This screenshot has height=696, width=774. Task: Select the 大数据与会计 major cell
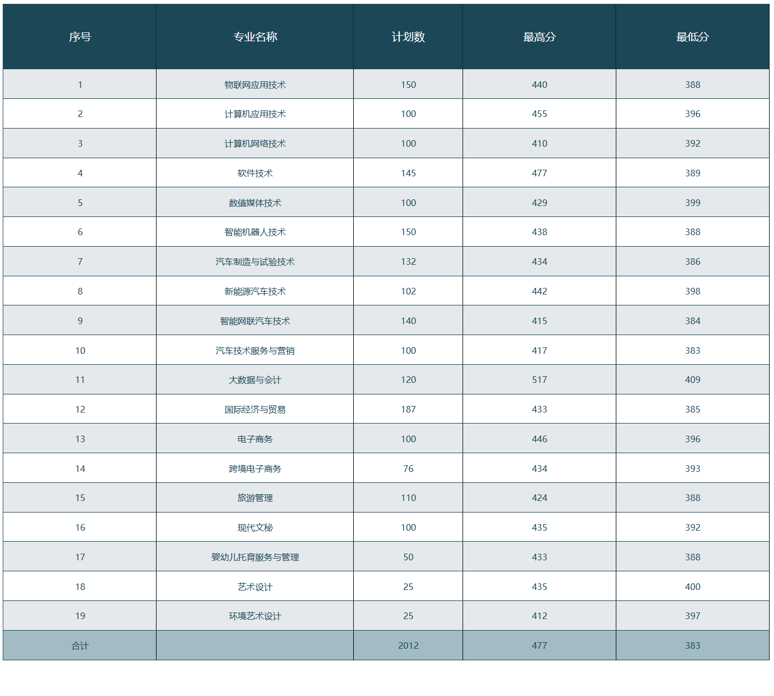255,380
